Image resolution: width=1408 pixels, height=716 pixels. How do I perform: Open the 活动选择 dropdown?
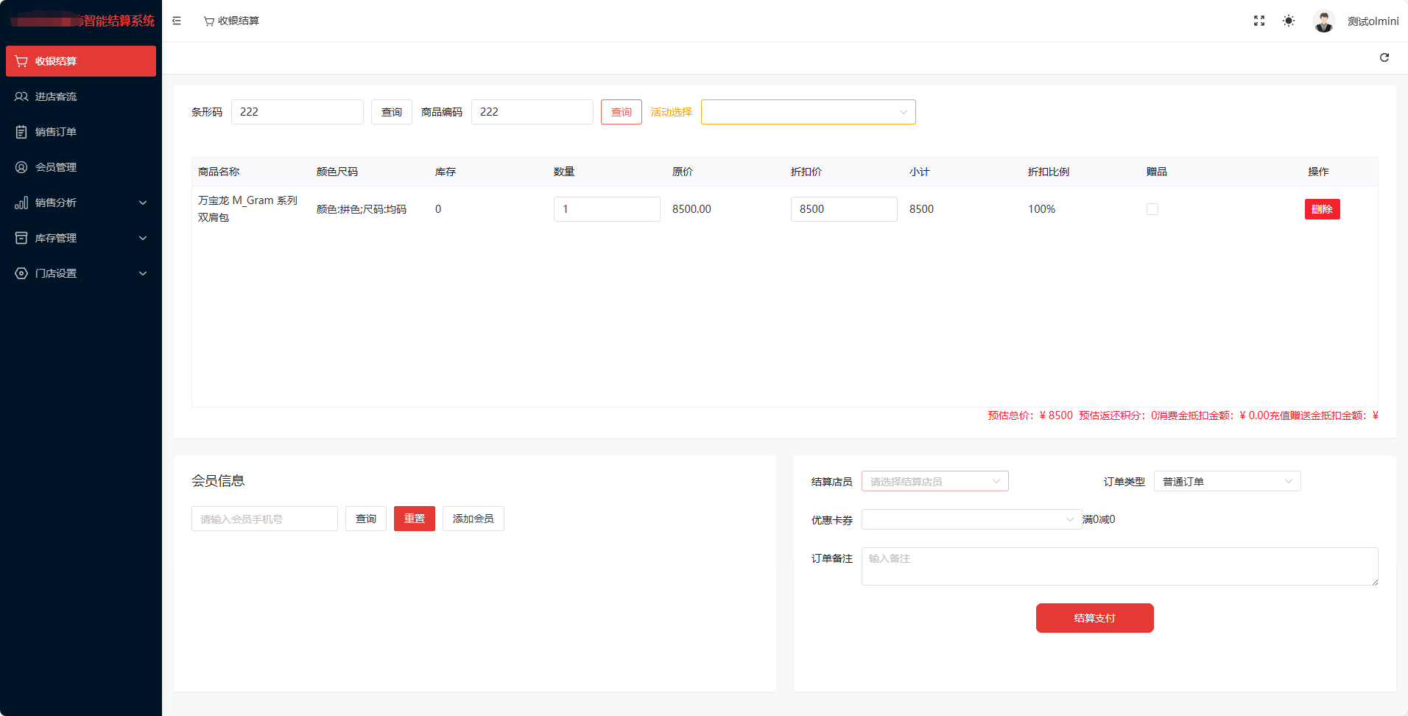808,112
